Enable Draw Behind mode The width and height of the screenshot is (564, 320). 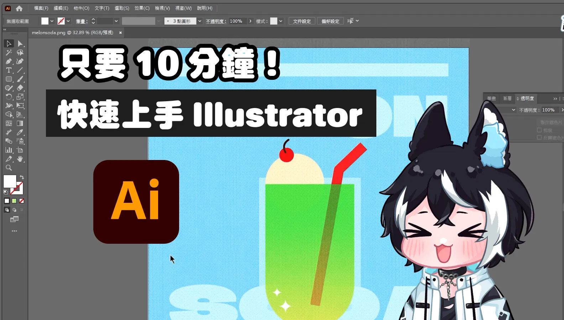click(14, 210)
